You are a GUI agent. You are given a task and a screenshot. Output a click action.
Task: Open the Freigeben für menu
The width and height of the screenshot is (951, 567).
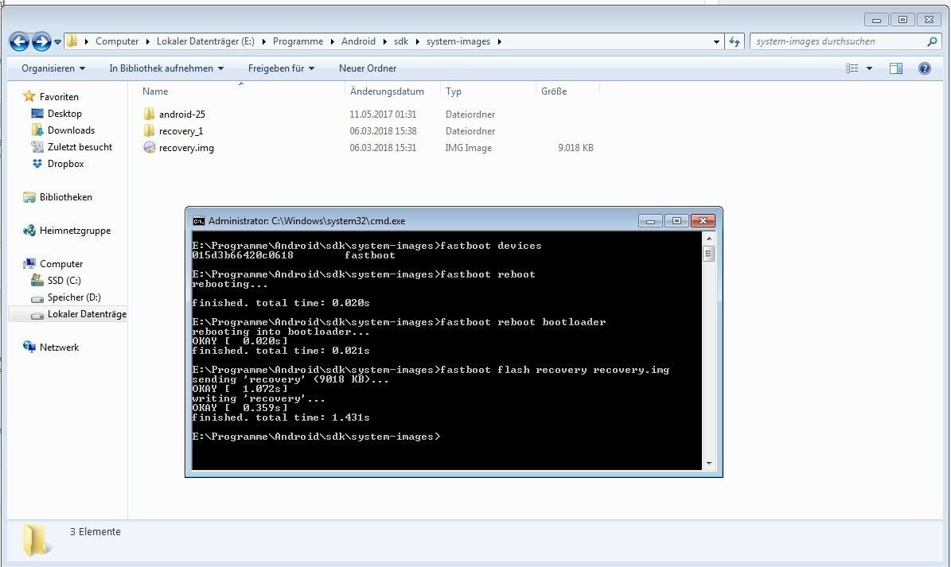[x=281, y=68]
